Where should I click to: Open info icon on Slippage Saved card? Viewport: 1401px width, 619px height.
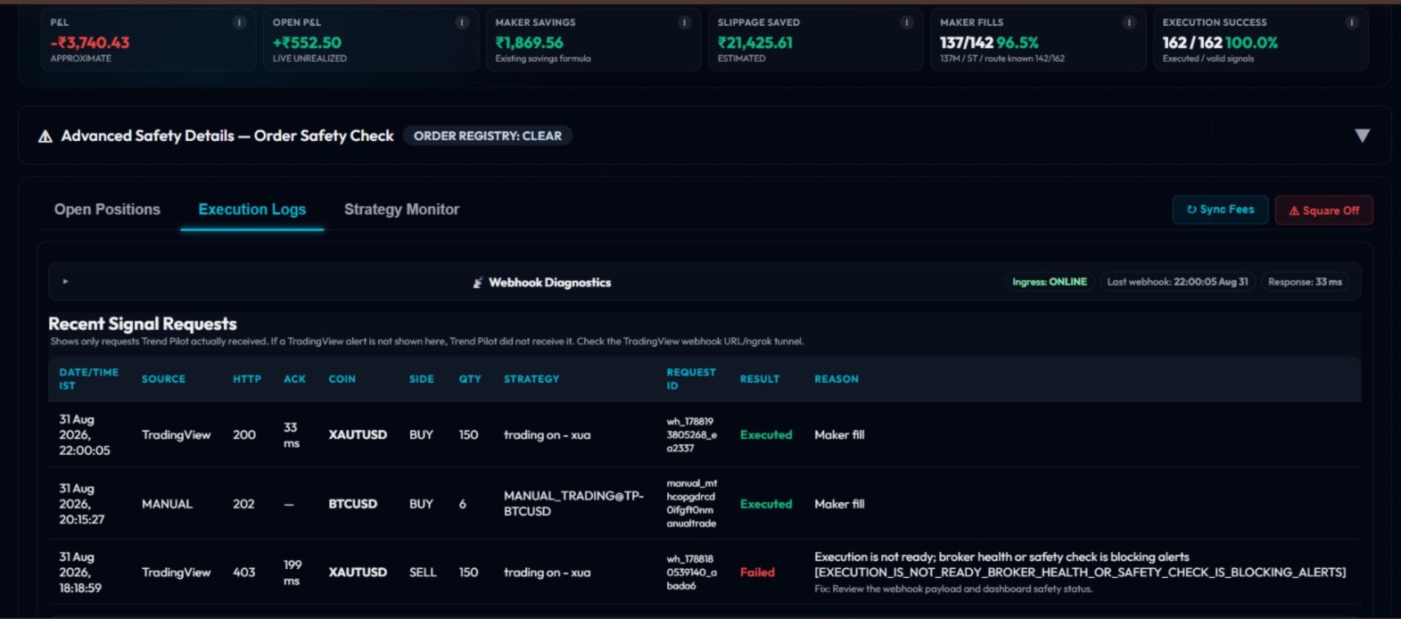907,22
